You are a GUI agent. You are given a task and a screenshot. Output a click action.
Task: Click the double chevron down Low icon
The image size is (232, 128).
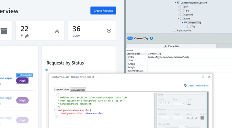tap(109, 31)
